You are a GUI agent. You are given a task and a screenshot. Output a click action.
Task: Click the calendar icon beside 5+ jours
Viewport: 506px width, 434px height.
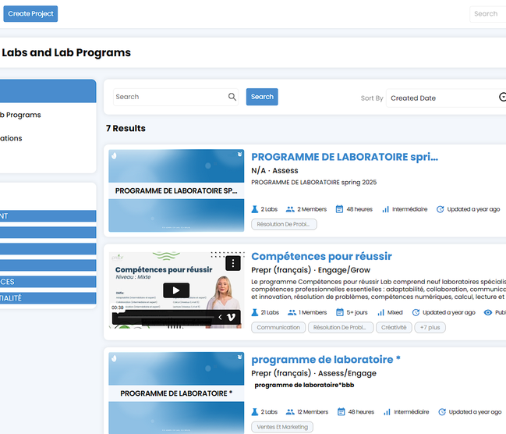(x=340, y=312)
